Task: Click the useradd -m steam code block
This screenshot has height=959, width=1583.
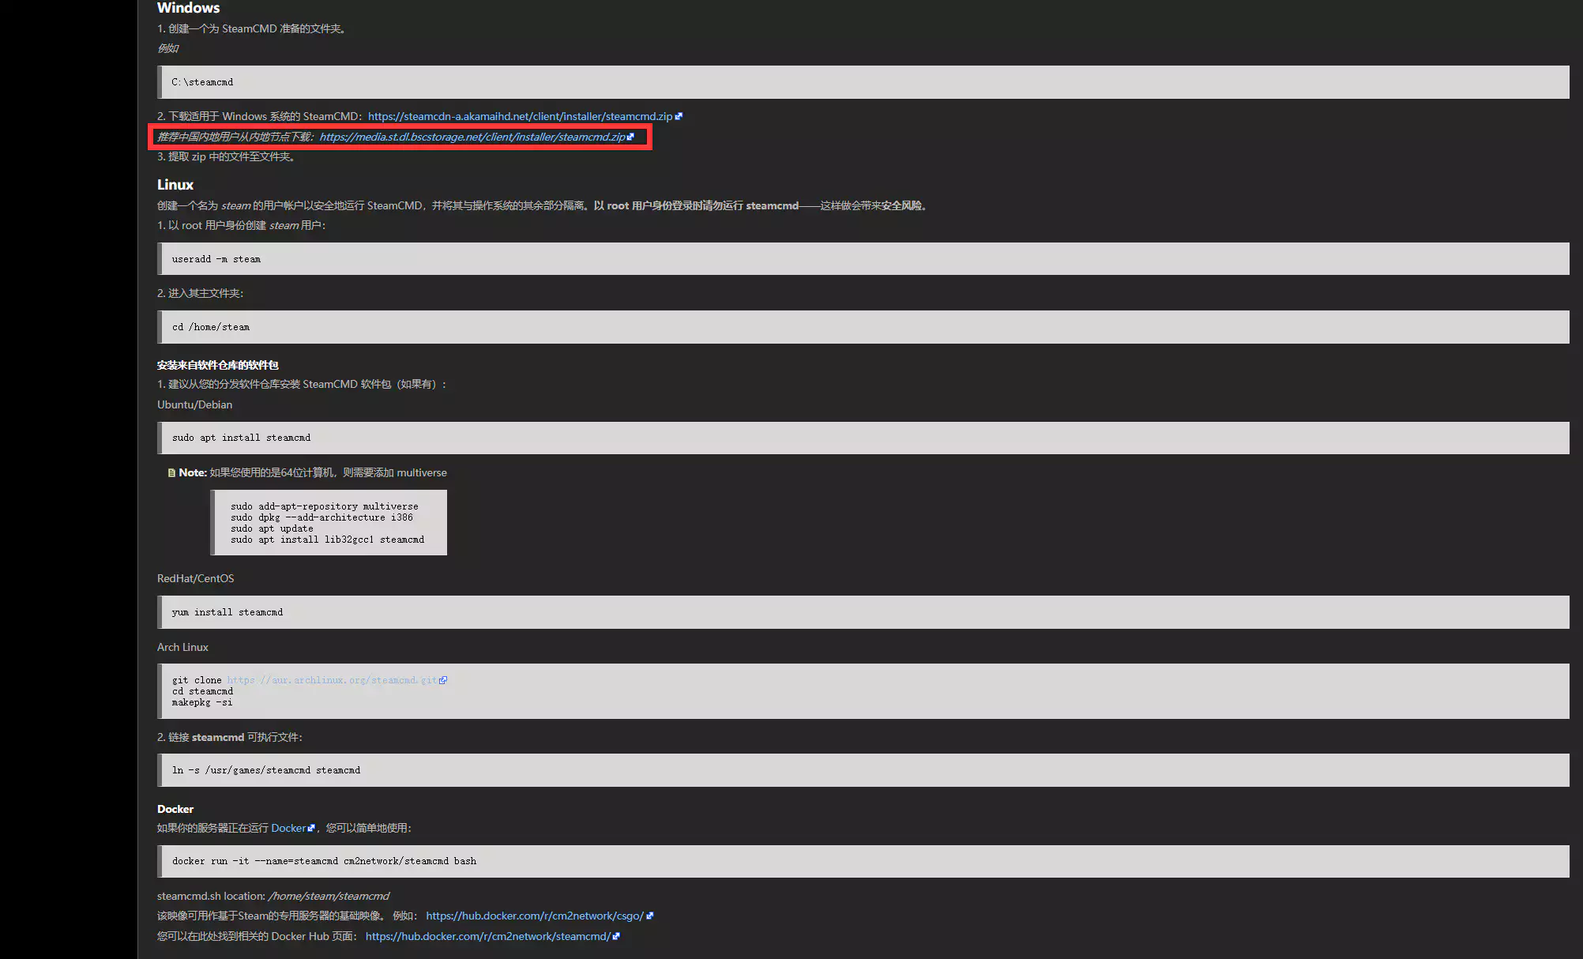Action: coord(863,259)
